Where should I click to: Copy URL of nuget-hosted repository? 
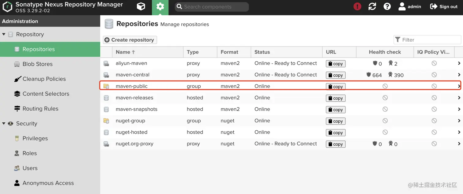tap(336, 132)
